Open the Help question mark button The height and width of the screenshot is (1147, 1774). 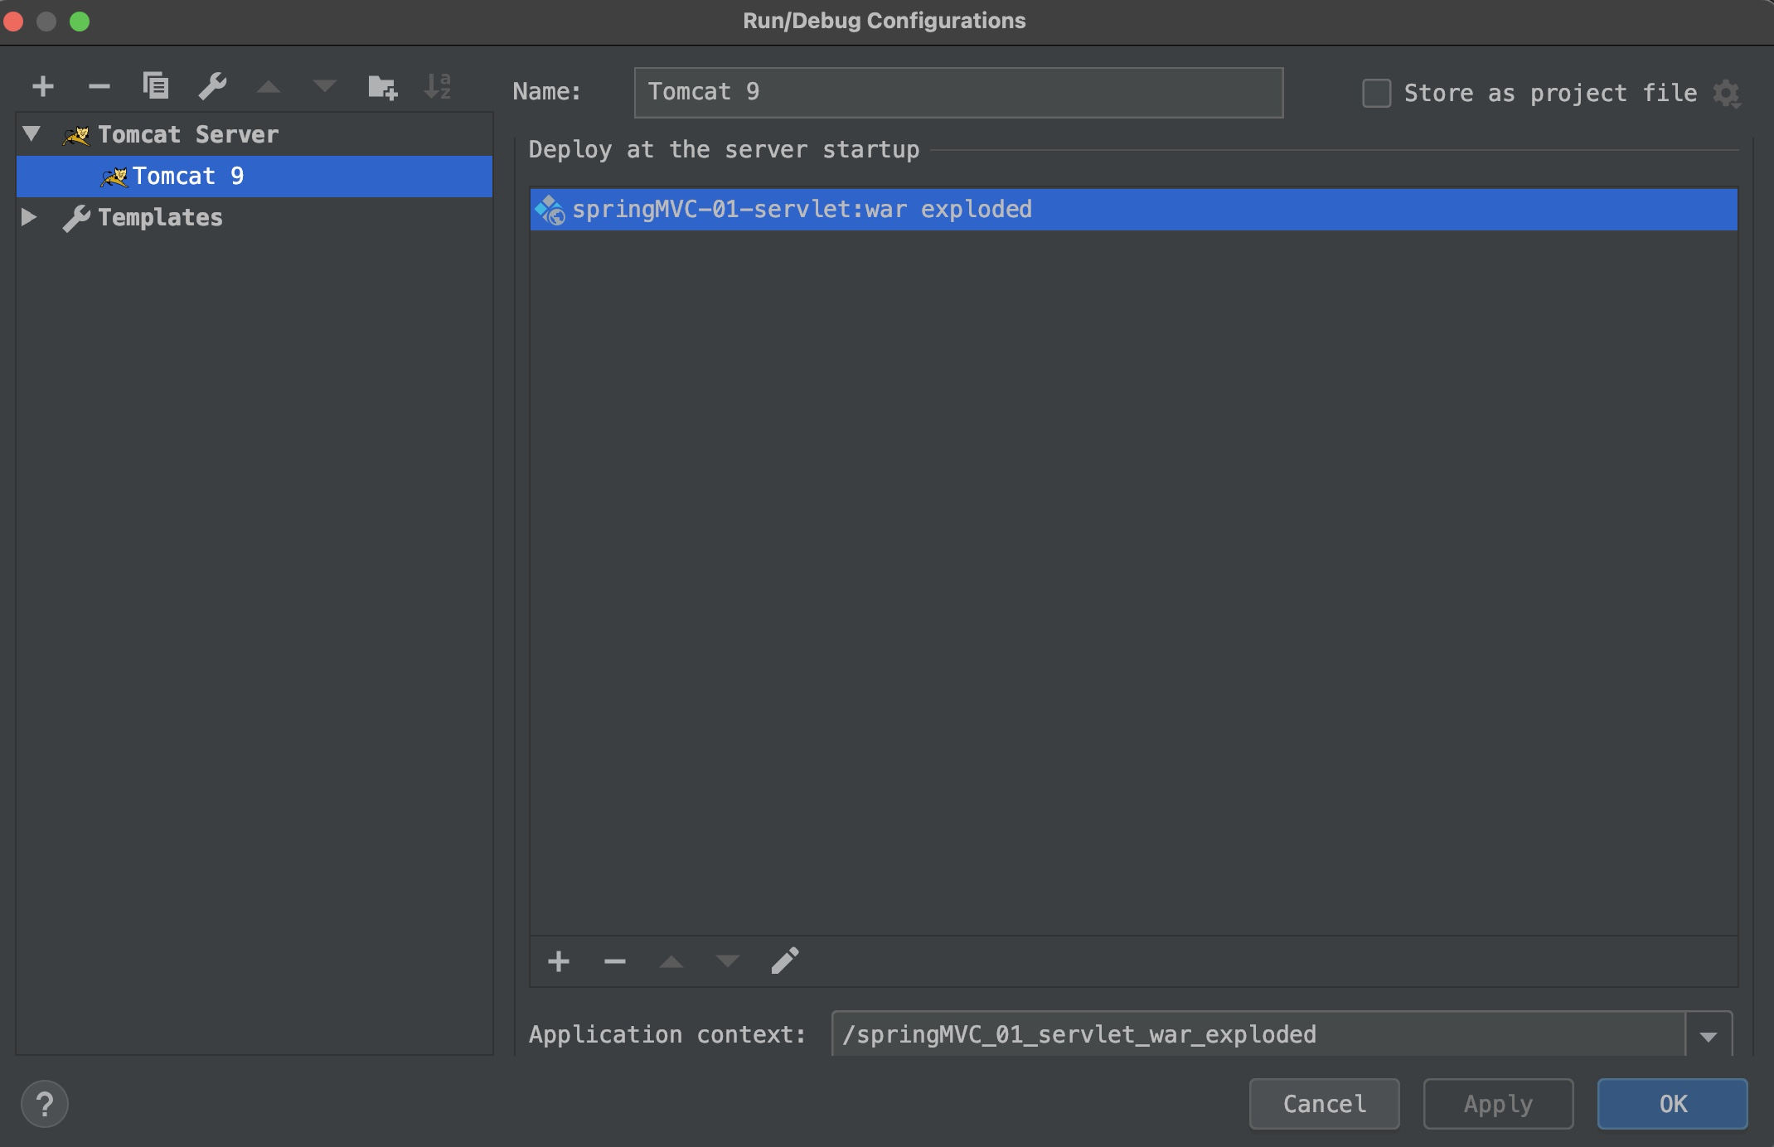click(x=45, y=1104)
